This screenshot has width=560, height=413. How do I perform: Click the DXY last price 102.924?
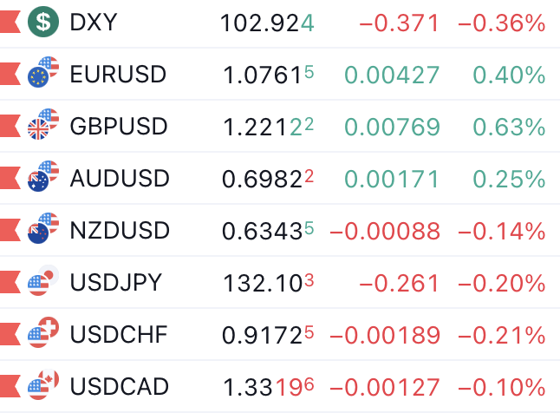(267, 23)
